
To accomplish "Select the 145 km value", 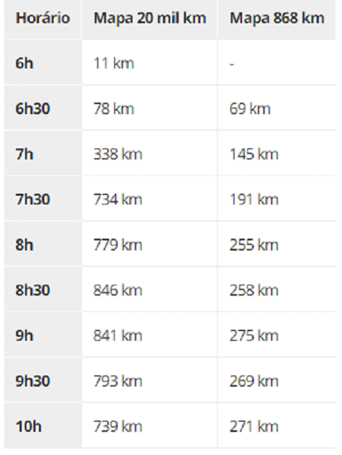I will [254, 154].
